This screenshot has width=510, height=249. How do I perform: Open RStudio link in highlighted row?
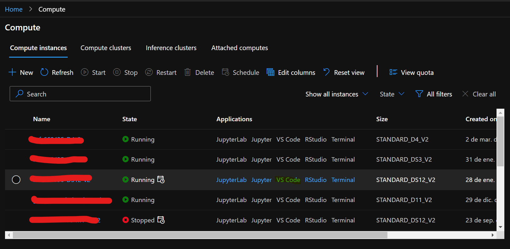pyautogui.click(x=316, y=180)
